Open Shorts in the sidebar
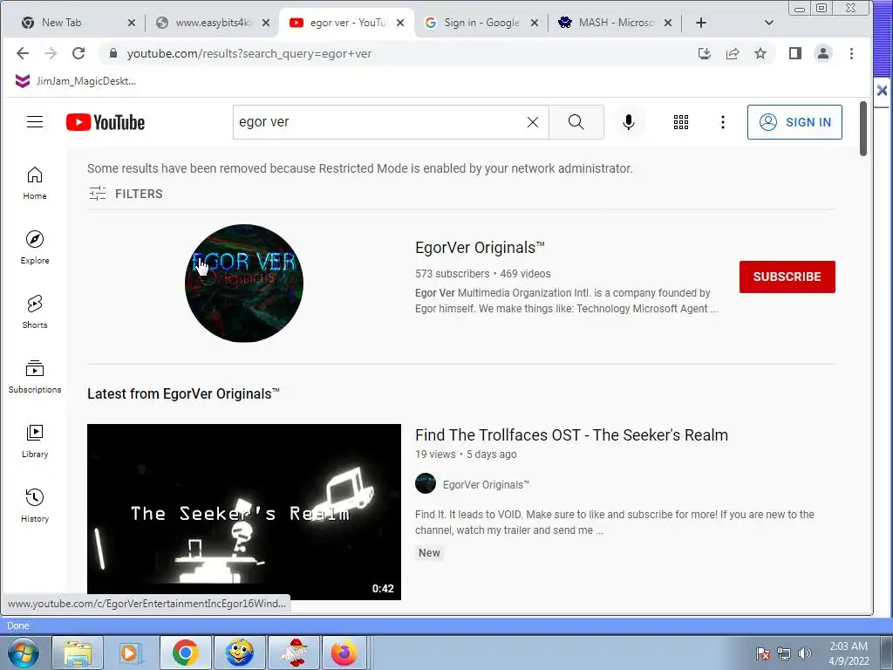 [35, 311]
